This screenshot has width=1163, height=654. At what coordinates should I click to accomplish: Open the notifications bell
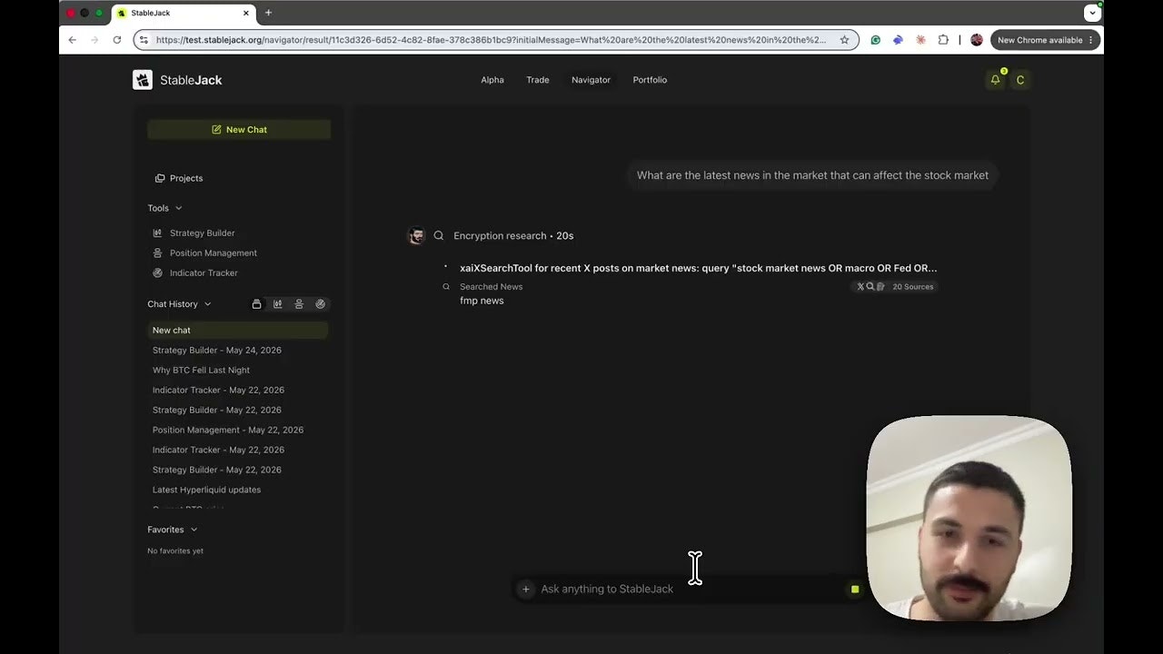point(995,80)
